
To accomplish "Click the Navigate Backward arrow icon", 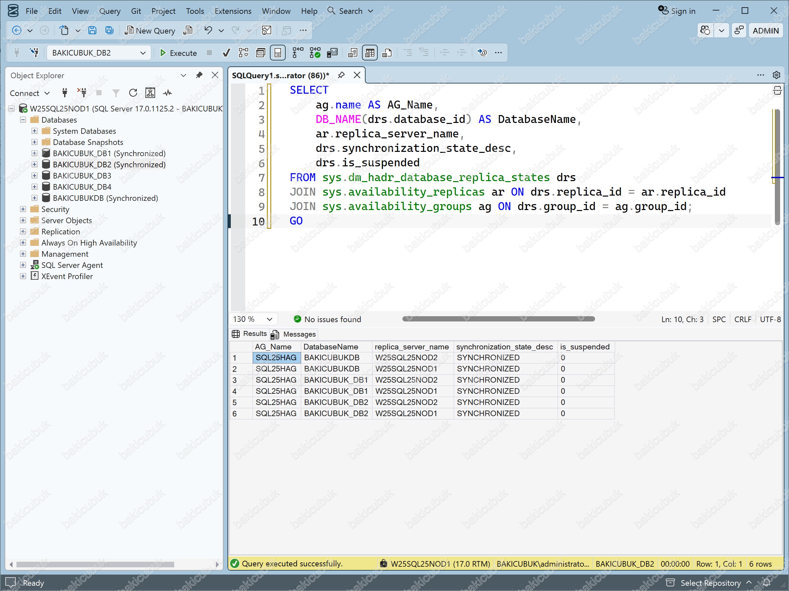I will 17,31.
